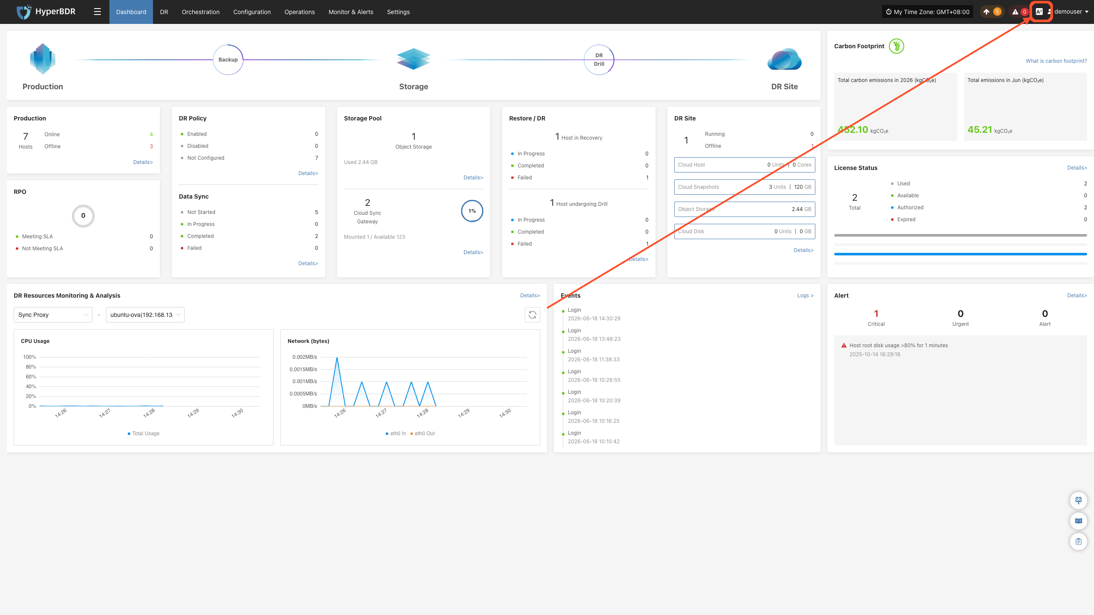
Task: Switch to the Dashboard tab
Action: click(131, 12)
